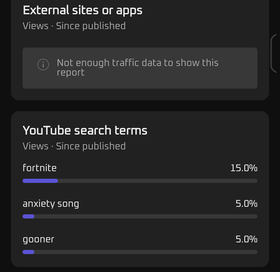Select the fortnite search term
280x272 pixels.
pyautogui.click(x=40, y=168)
